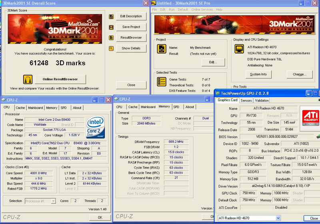Screen dimensions: 320x224
Task: Open the File menu in 3DMark2001 SE Pro
Action: pos(154,10)
